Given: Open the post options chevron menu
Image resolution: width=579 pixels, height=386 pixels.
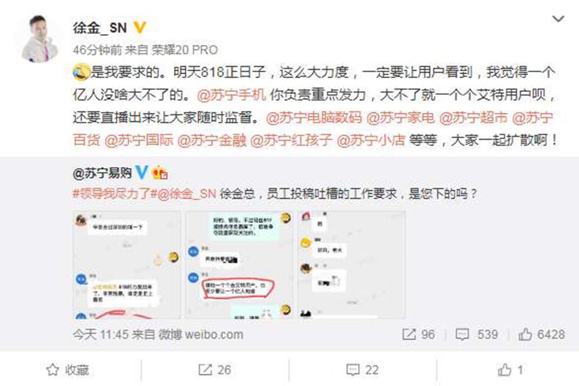Looking at the screenshot, I should coord(558,19).
